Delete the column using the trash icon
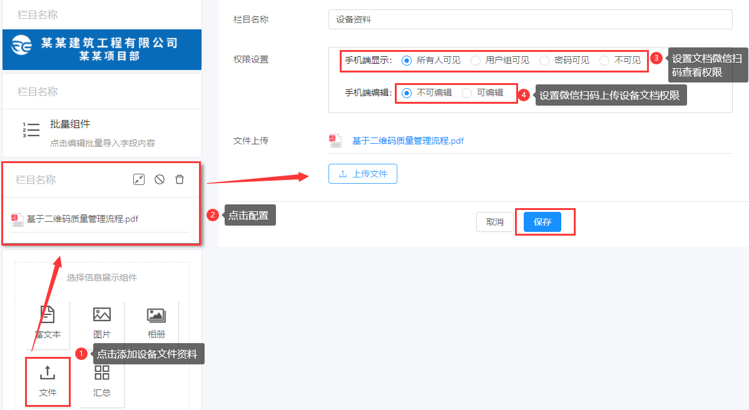 (x=180, y=179)
